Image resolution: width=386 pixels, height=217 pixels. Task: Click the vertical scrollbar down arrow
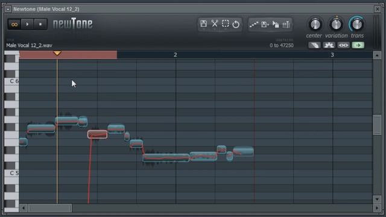377,199
